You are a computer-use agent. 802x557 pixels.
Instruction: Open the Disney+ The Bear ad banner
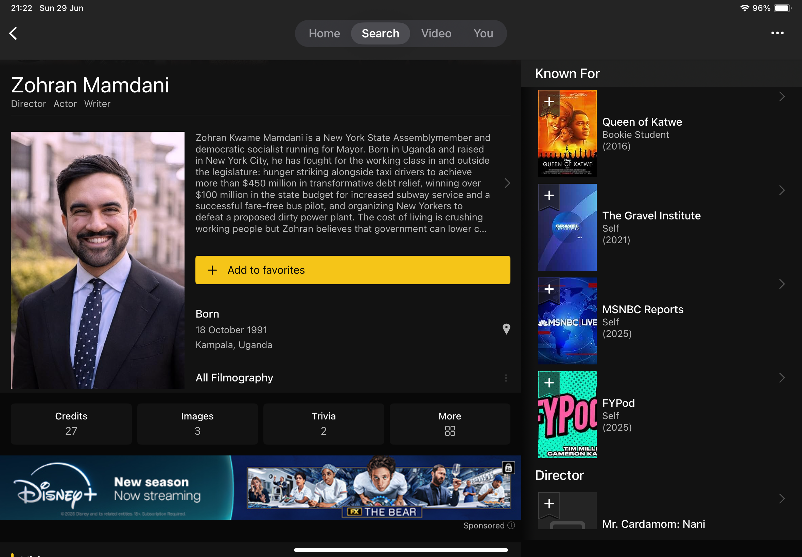260,488
